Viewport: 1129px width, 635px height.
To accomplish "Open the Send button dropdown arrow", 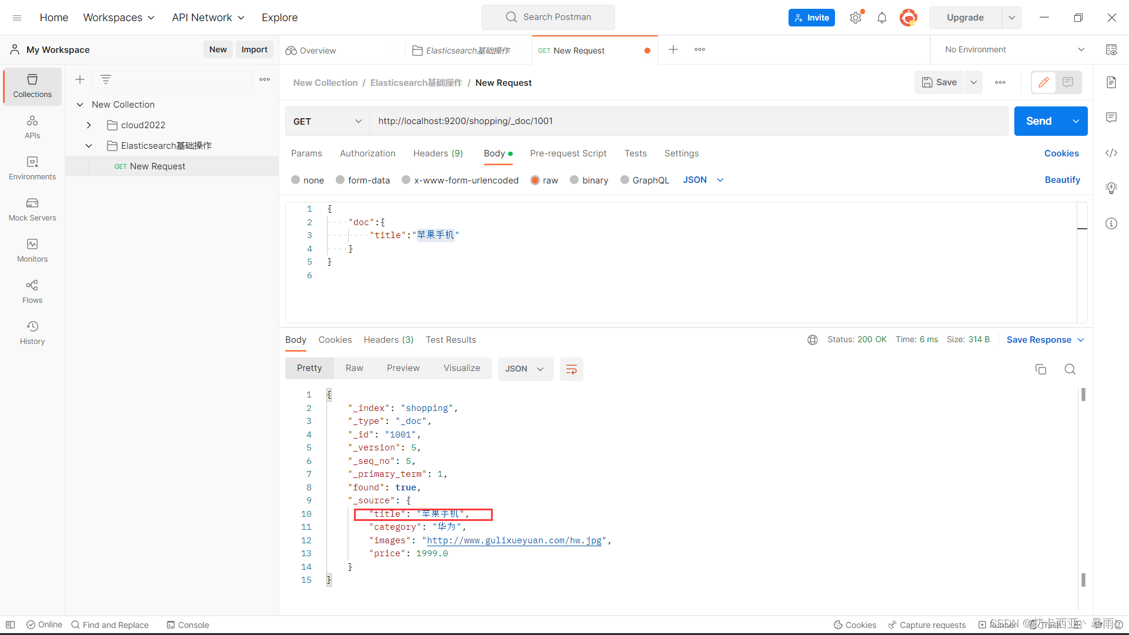I will (1076, 121).
